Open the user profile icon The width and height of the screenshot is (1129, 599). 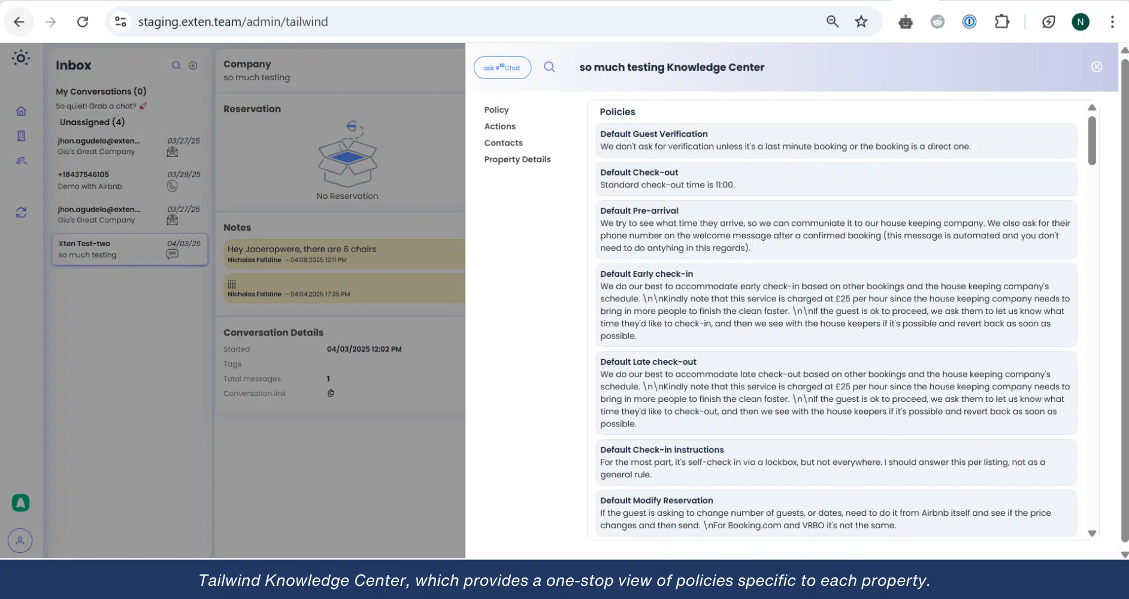click(x=20, y=540)
